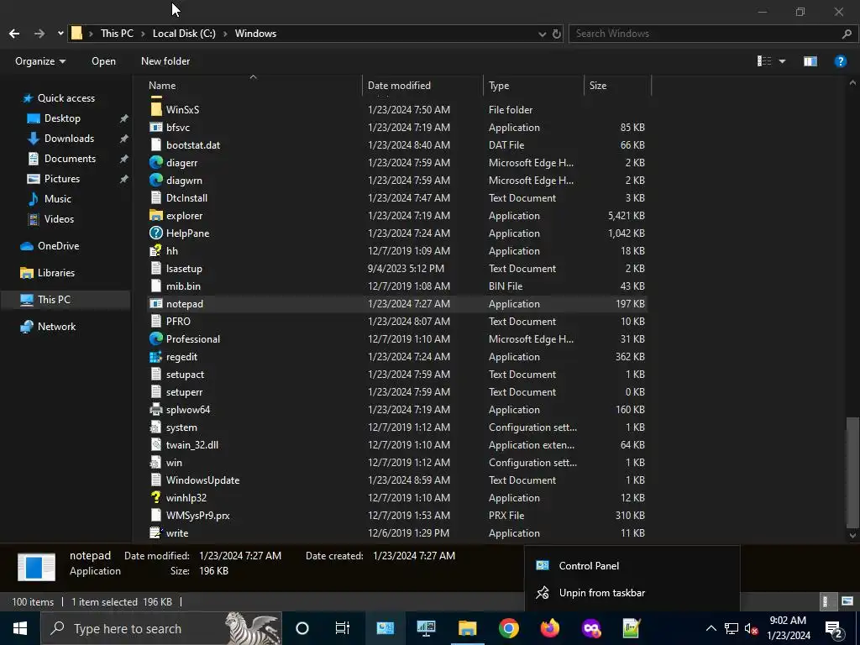Go back using the back arrow
This screenshot has width=860, height=645.
pos(14,34)
